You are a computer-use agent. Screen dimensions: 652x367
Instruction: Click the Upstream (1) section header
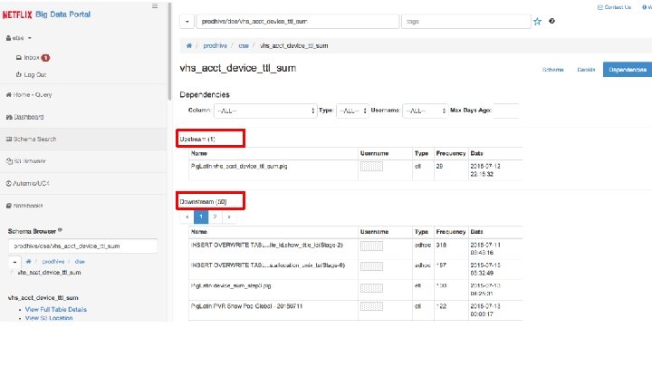[197, 139]
